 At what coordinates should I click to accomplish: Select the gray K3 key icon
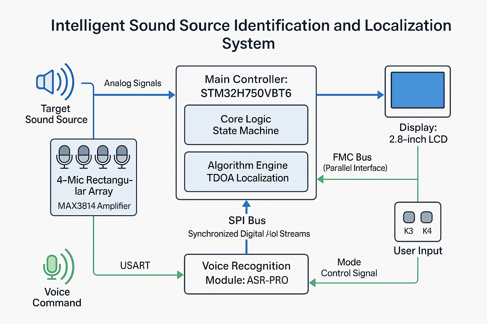point(409,217)
